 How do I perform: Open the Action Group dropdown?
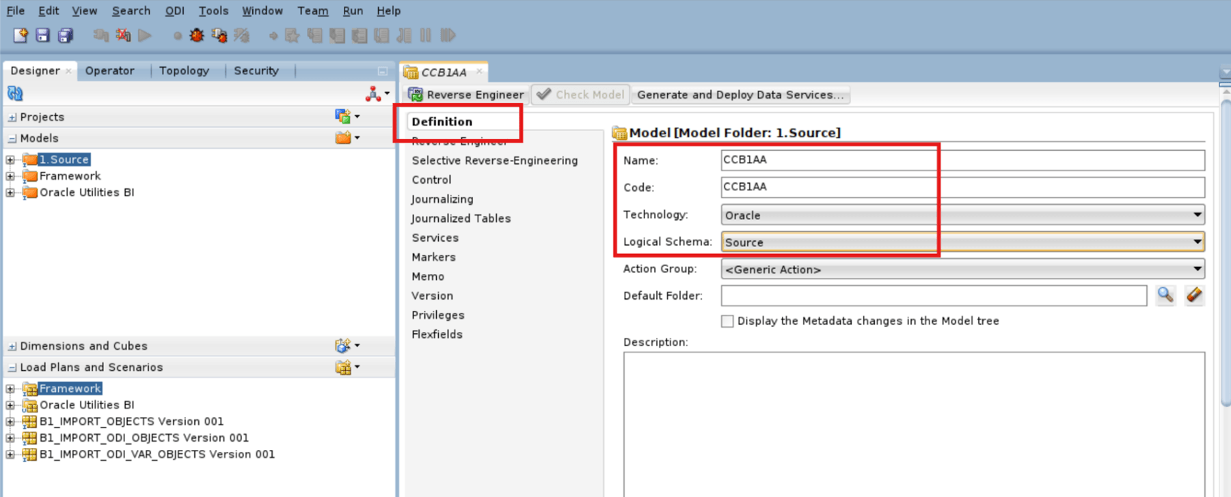(x=1197, y=269)
